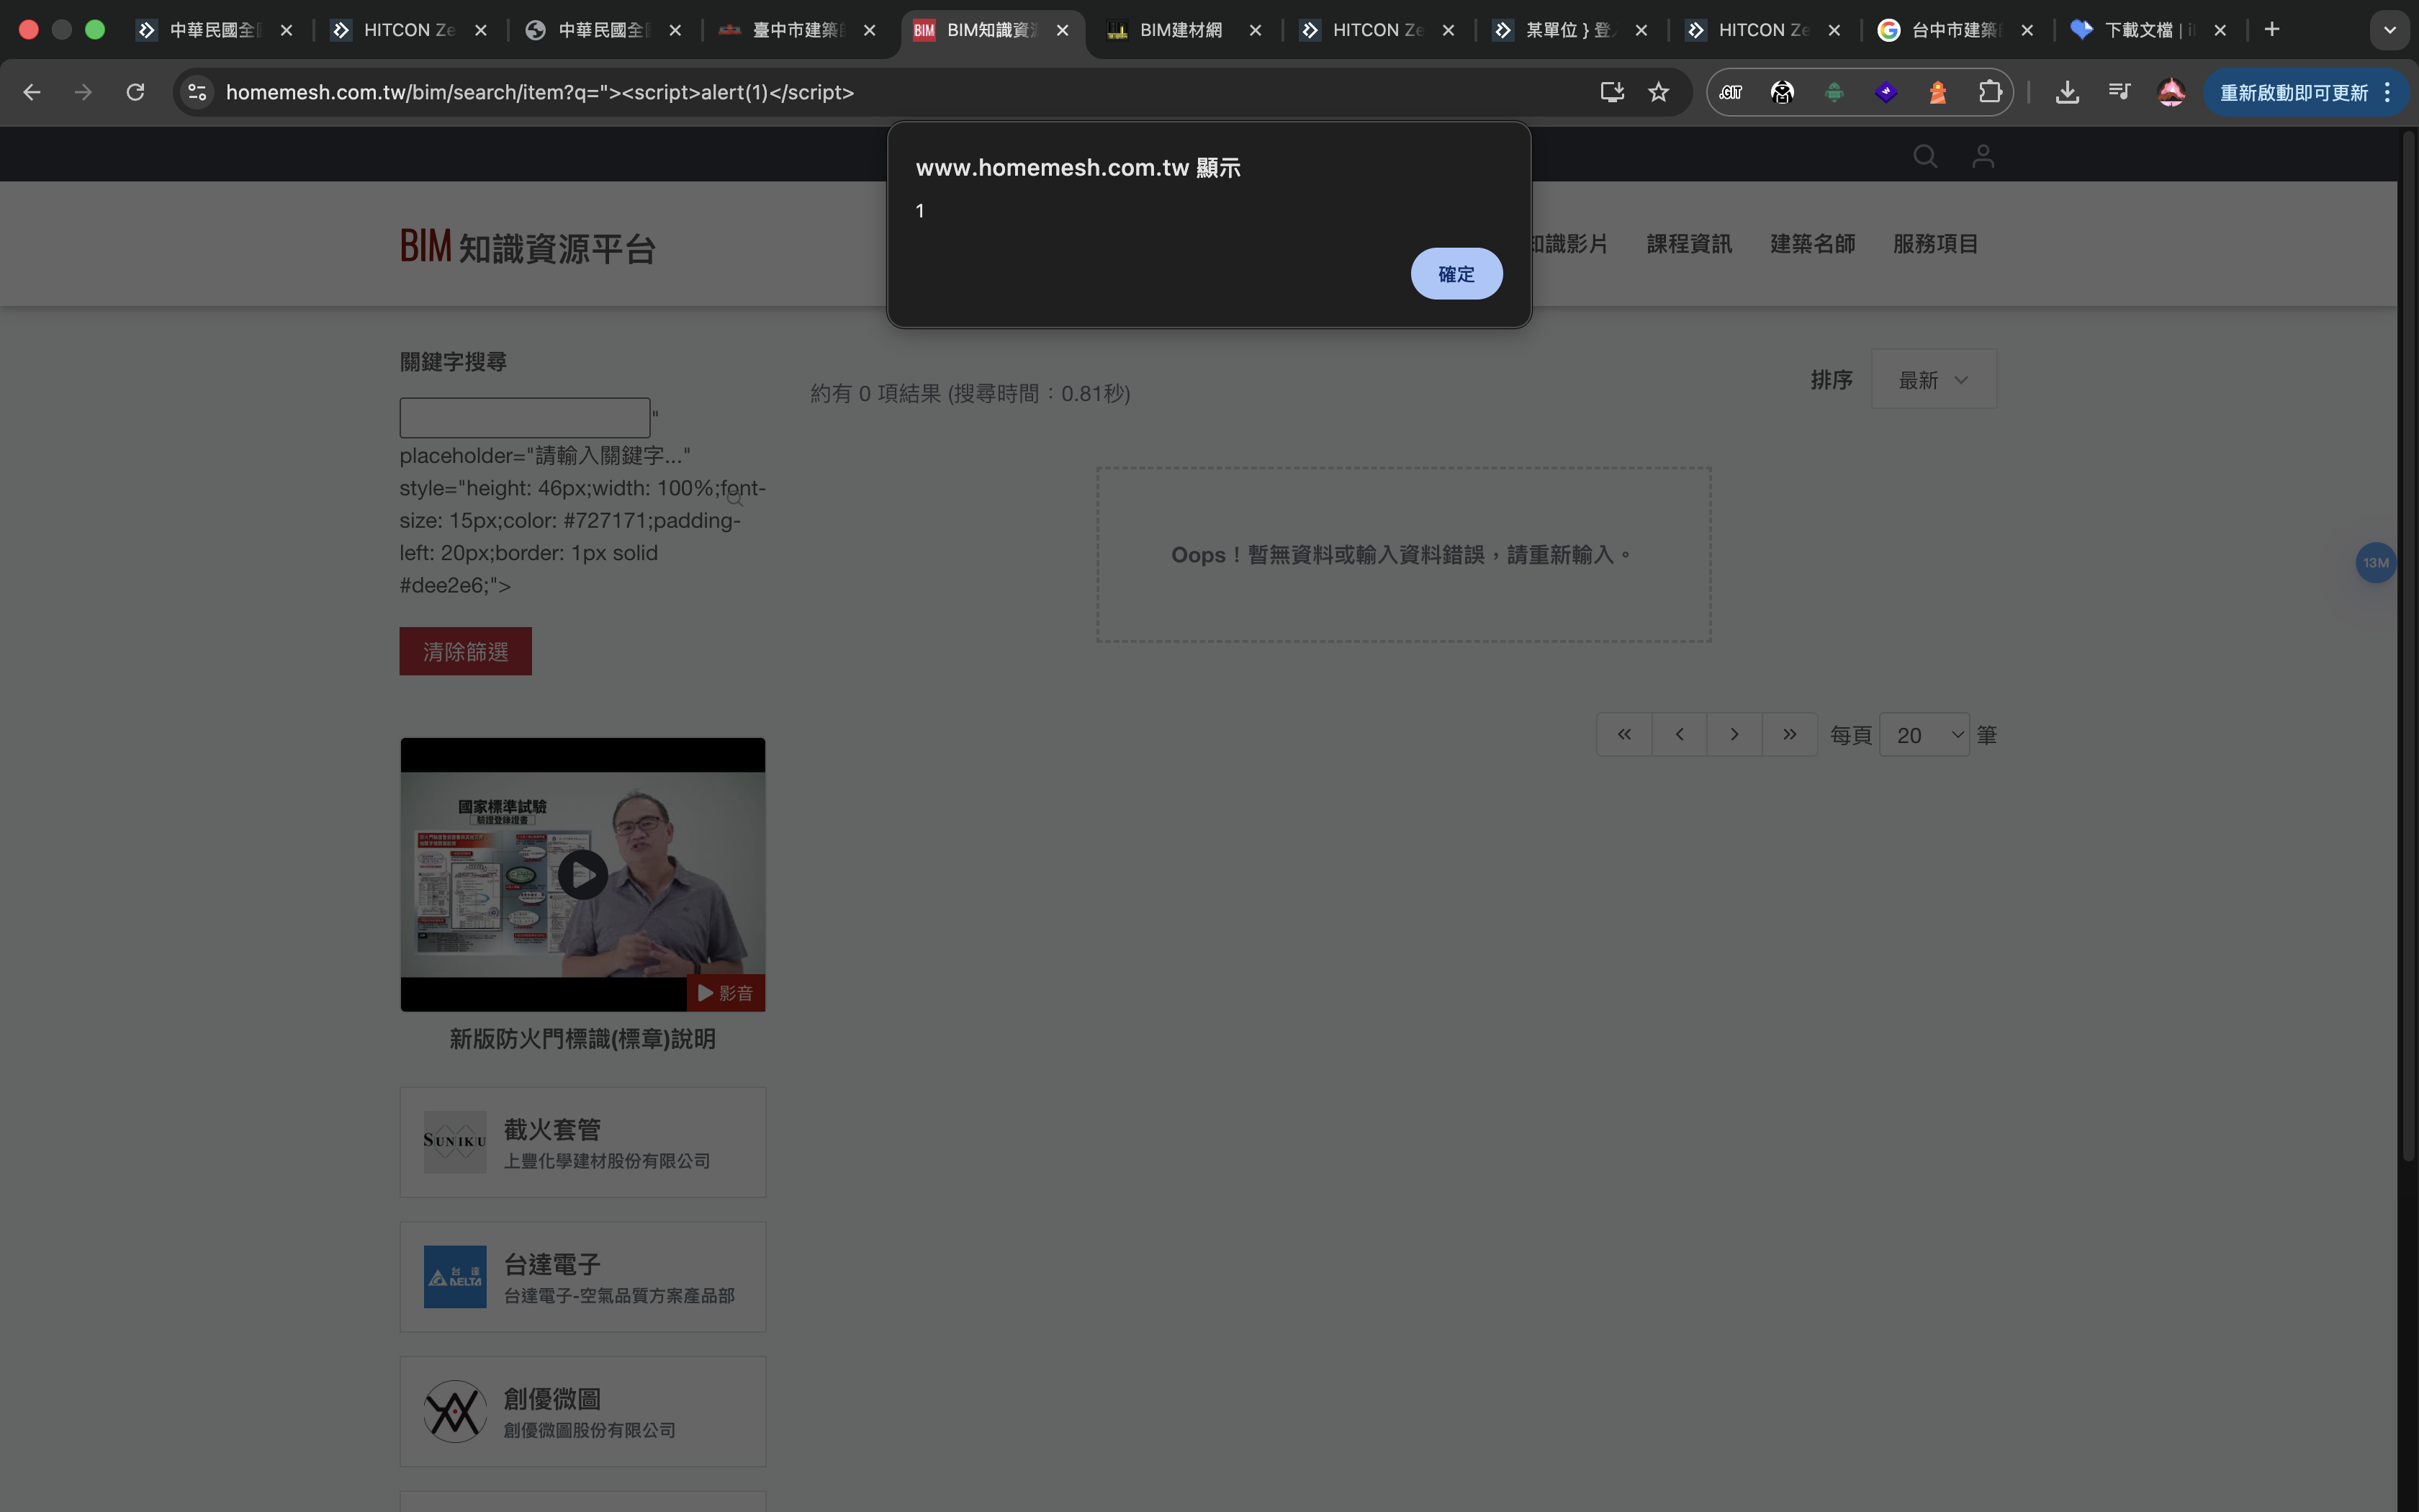Click the website search magnifier icon

[1924, 156]
